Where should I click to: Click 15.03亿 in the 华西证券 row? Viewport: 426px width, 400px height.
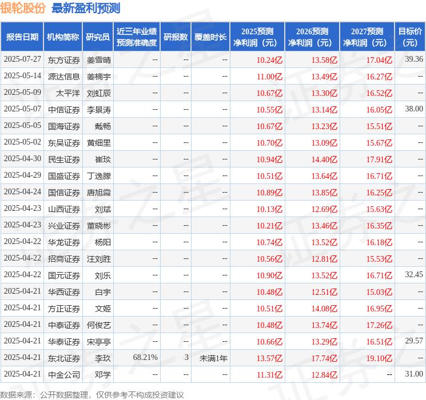[x=379, y=292]
